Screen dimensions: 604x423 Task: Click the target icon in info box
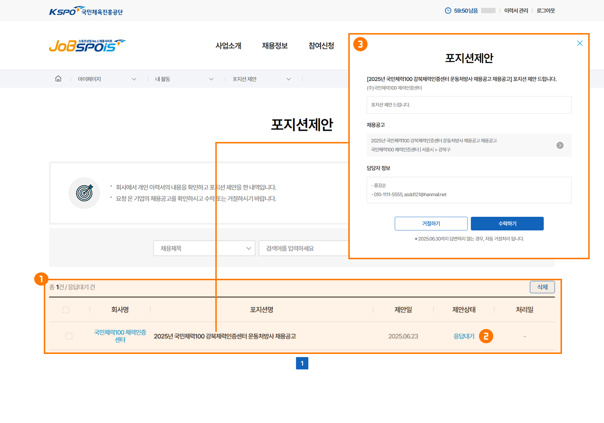tap(84, 193)
